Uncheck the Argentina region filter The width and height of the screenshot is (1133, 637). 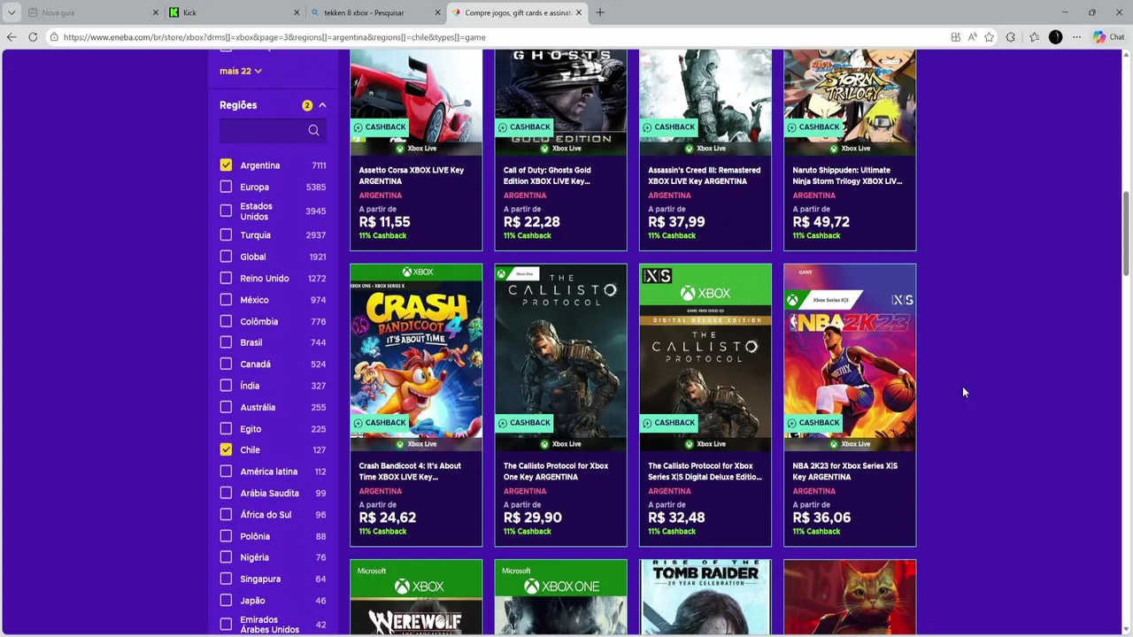226,165
